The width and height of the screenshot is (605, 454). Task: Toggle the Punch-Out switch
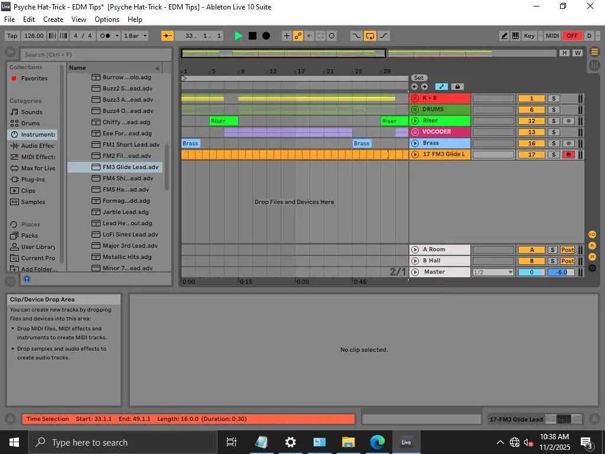[x=383, y=36]
